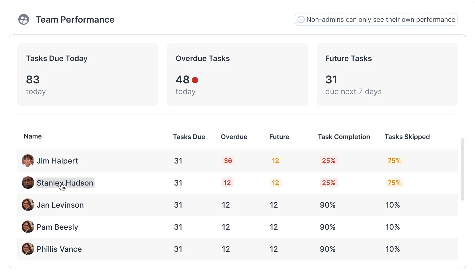Click Phillis Vance's profile picture
The width and height of the screenshot is (475, 277).
click(x=28, y=249)
